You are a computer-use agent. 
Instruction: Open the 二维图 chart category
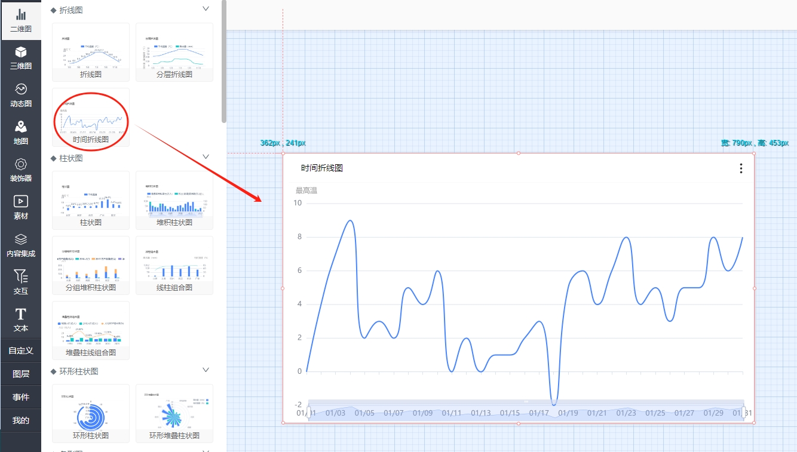(x=21, y=20)
